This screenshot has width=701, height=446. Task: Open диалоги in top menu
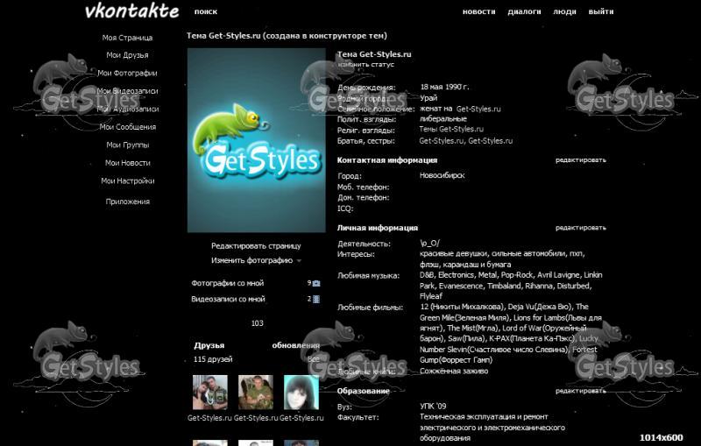point(524,11)
